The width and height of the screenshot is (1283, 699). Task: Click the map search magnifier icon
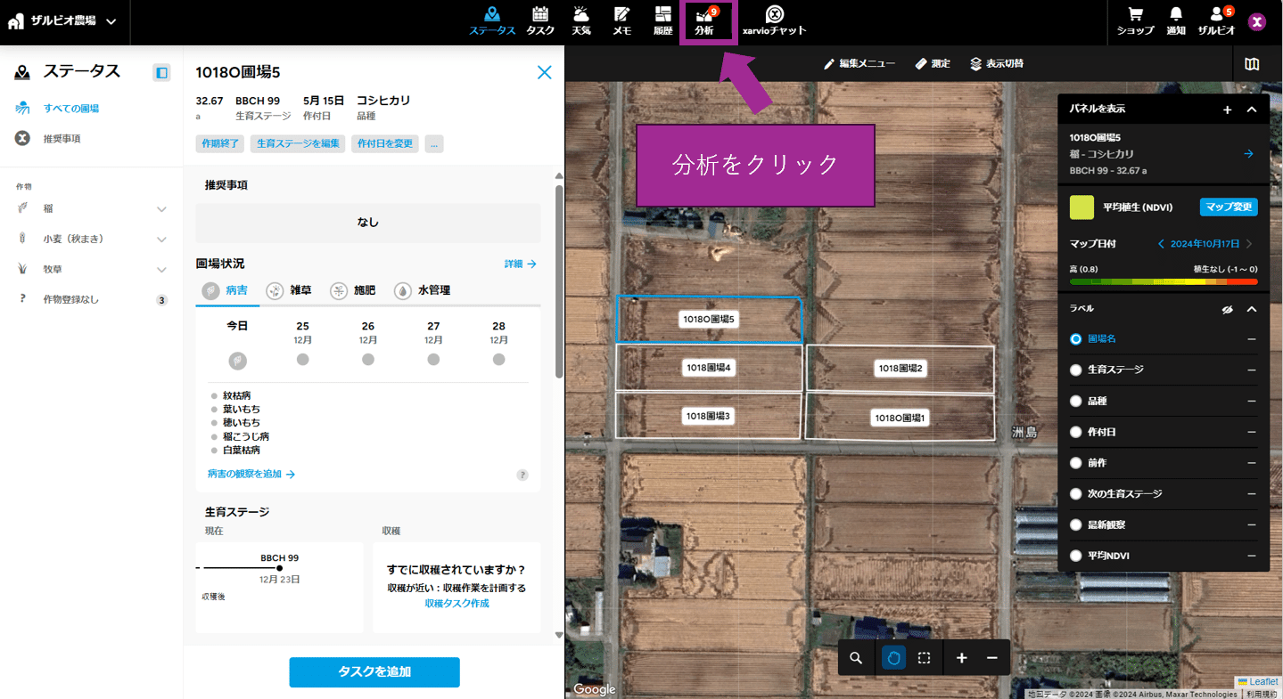coord(856,658)
